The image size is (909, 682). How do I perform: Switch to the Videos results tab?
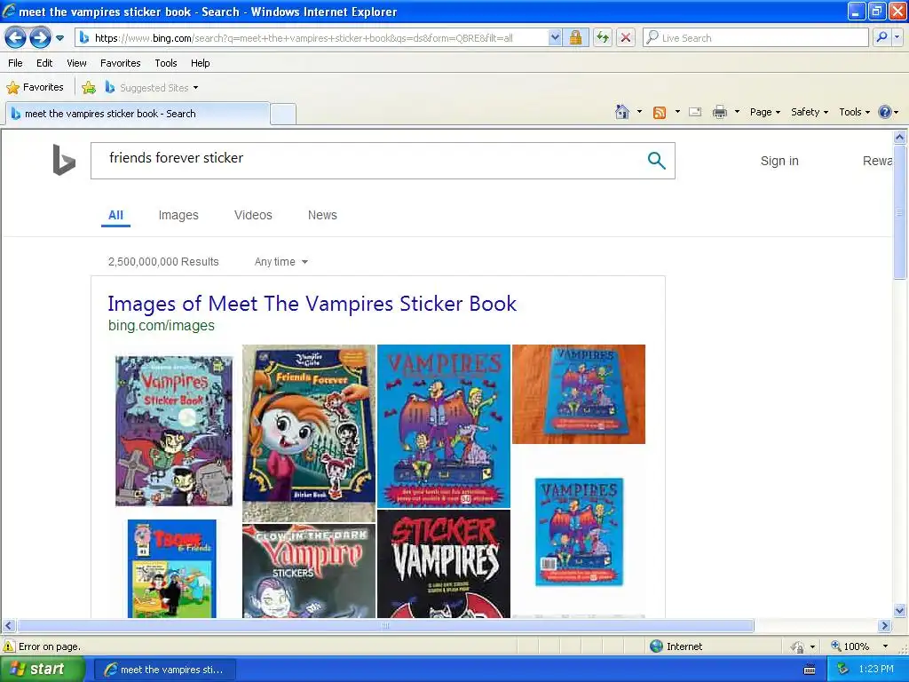coord(253,215)
